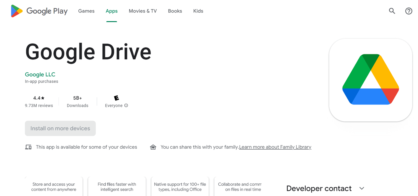Open Learn more about Family Library link

[275, 147]
